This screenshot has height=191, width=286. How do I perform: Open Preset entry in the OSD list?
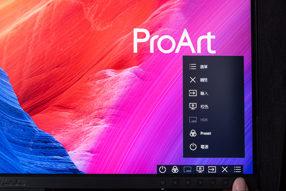pos(206,133)
